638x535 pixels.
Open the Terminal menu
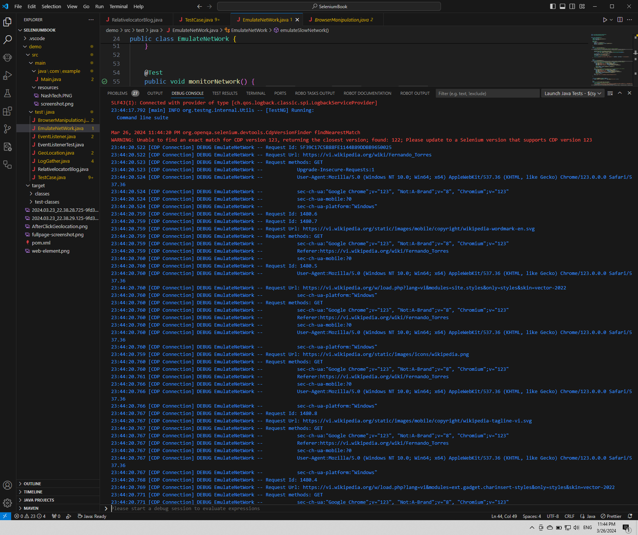click(118, 6)
